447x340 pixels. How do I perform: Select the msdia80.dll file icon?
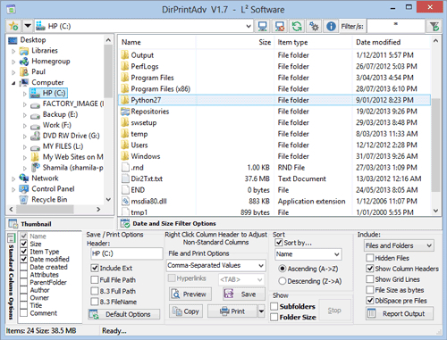tap(125, 201)
